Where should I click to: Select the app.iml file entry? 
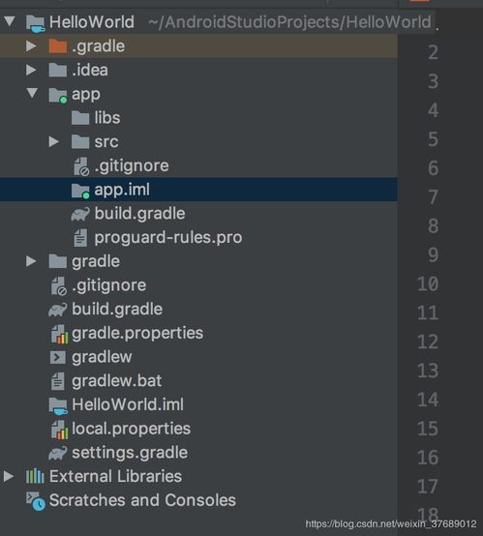point(198,189)
